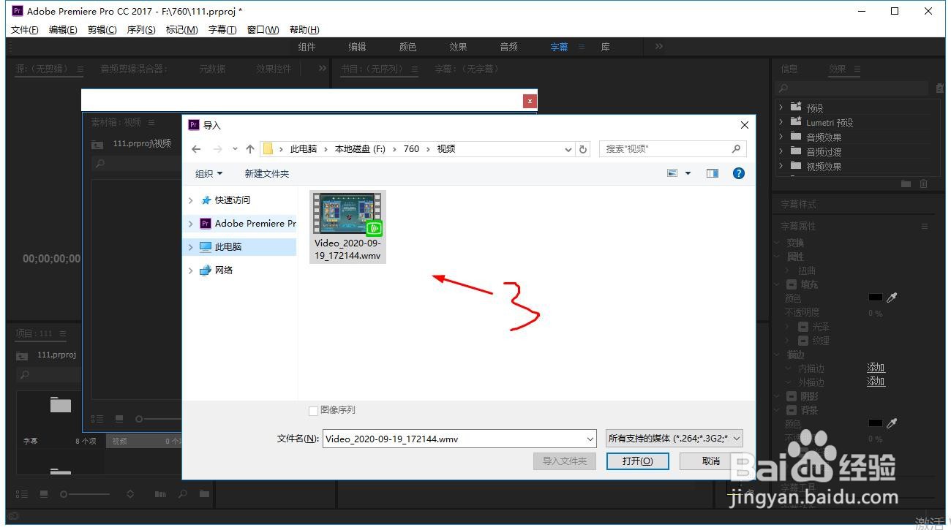Open the 序列(S) menu

click(x=141, y=30)
